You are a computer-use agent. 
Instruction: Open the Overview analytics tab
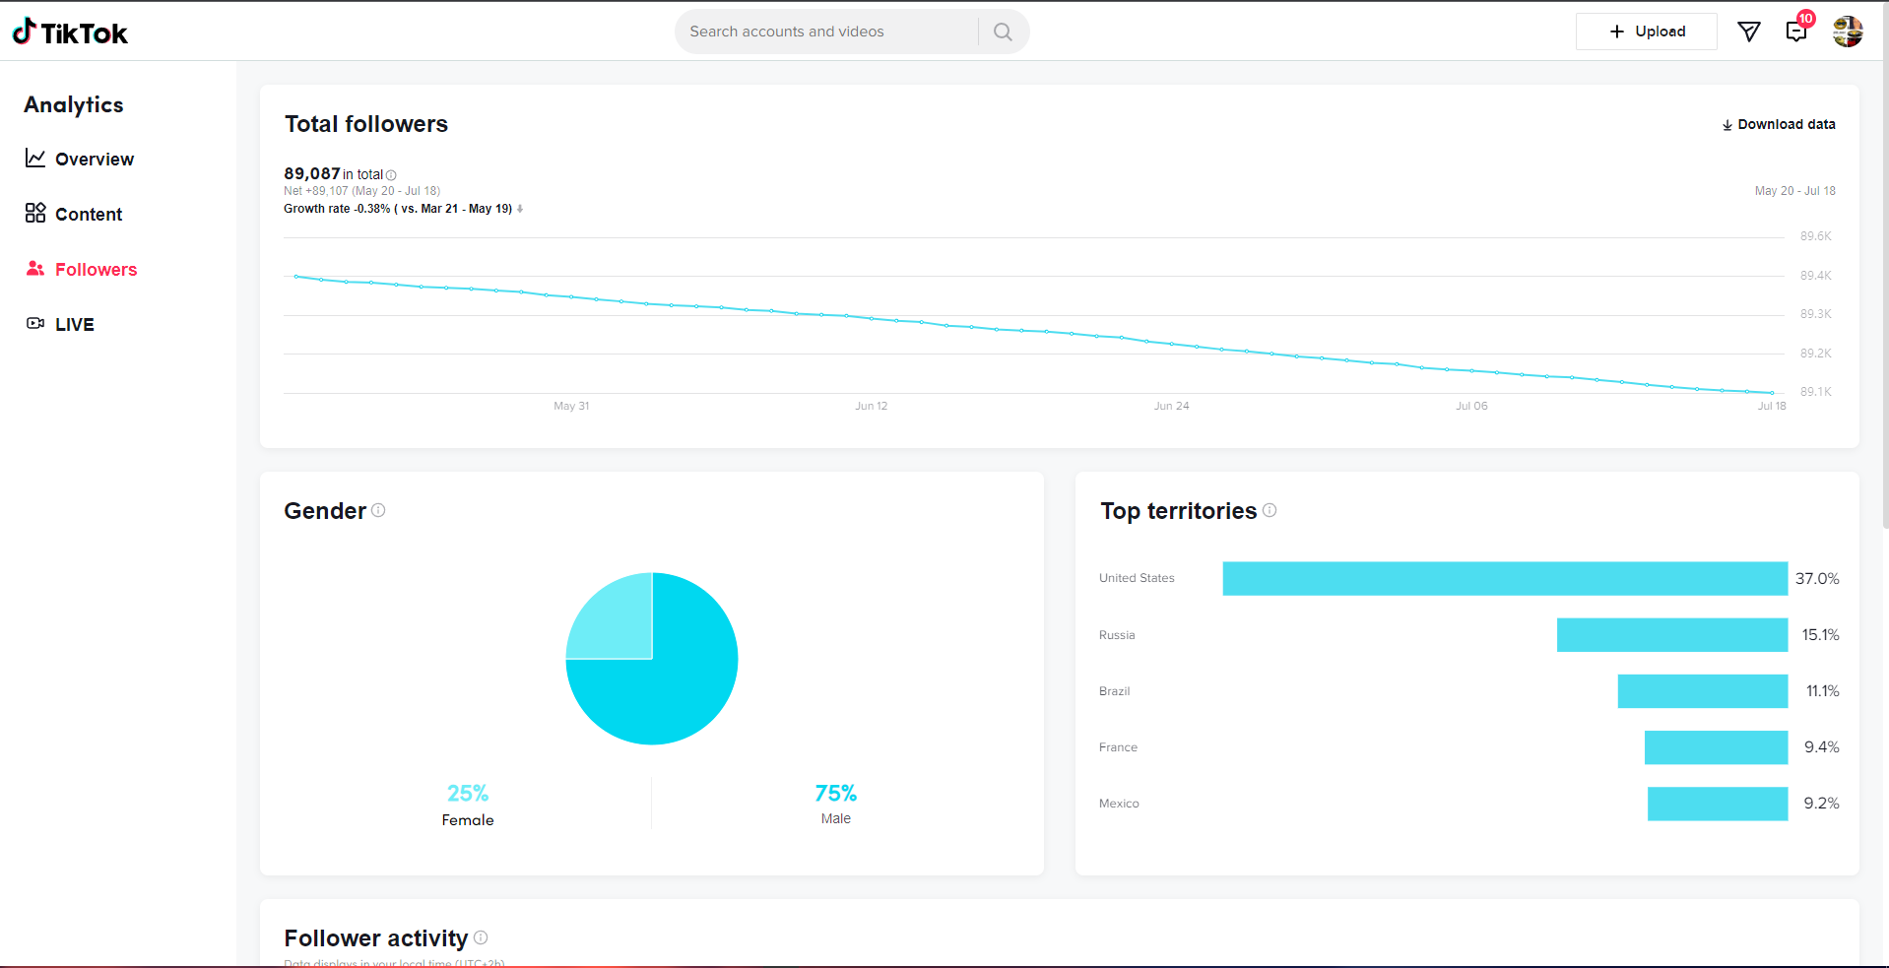pyautogui.click(x=80, y=159)
